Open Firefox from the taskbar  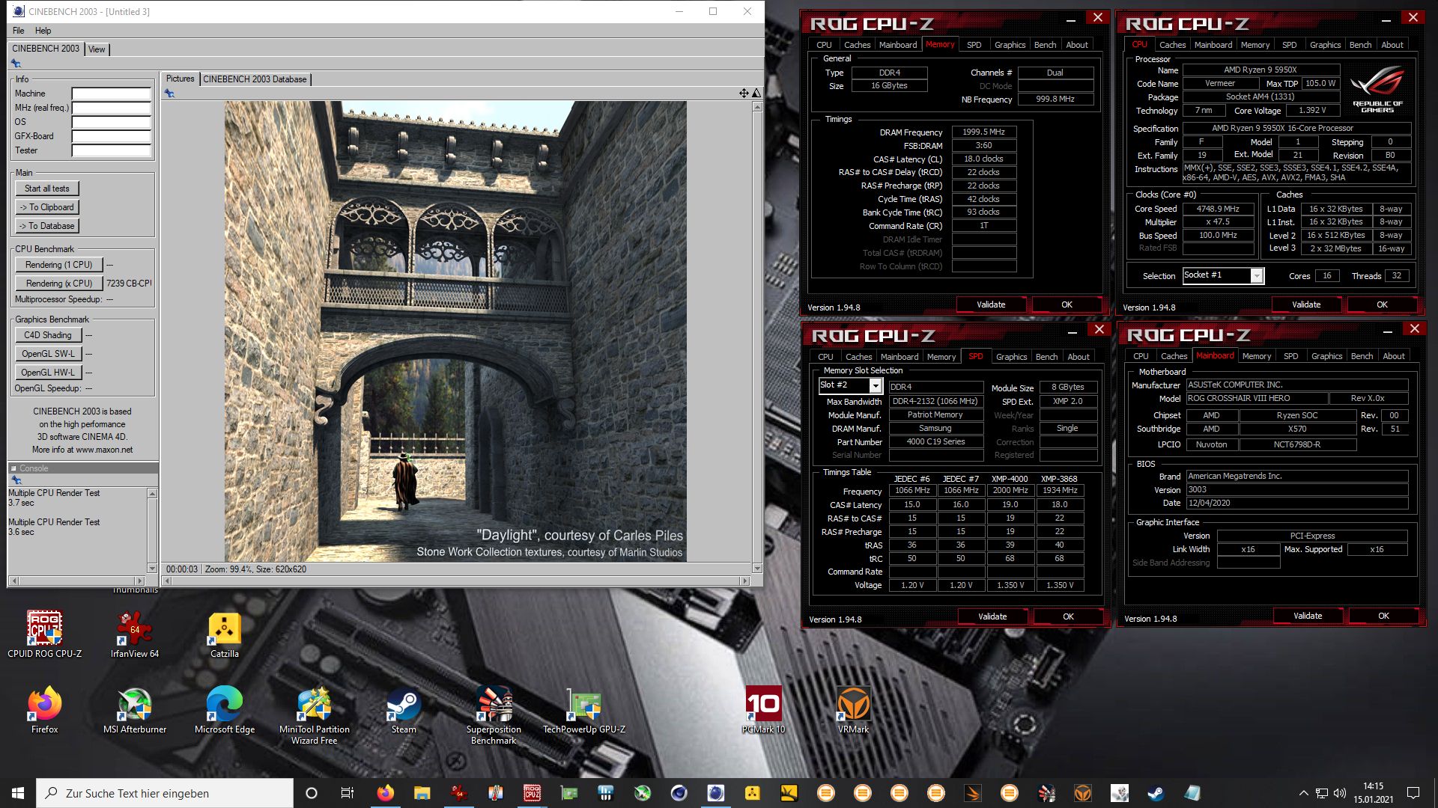tap(385, 793)
